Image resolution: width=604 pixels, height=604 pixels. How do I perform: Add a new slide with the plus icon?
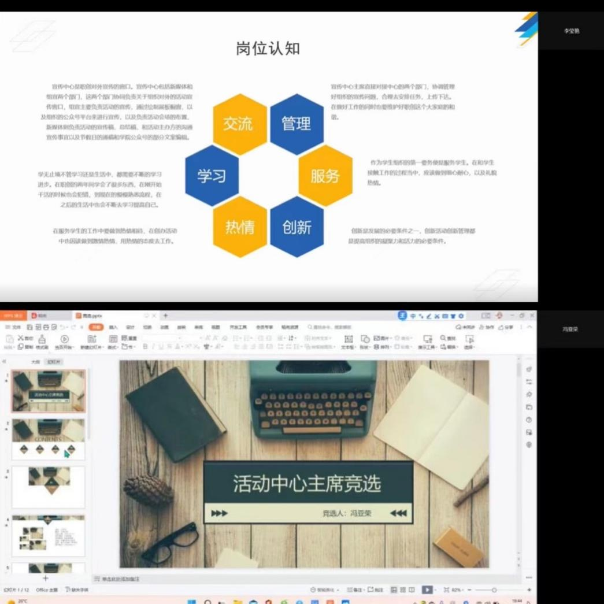click(x=46, y=578)
